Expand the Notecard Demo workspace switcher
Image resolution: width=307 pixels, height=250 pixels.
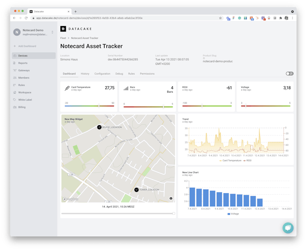52,32
